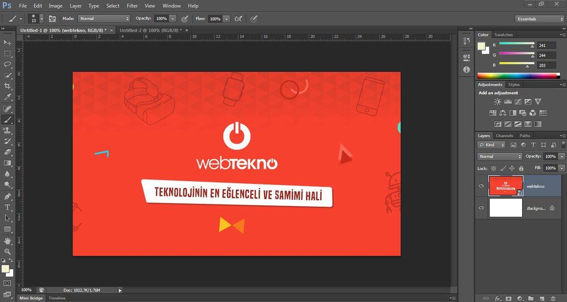Viewport: 567px width, 302px height.
Task: Expand the layer blend mode dropdown
Action: pos(500,156)
